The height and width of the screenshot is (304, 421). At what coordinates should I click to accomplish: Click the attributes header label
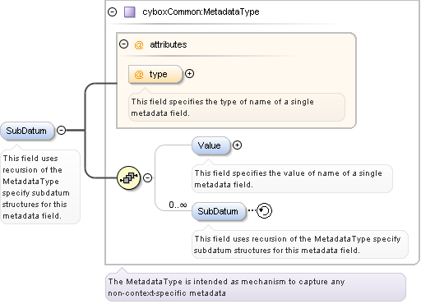point(169,44)
